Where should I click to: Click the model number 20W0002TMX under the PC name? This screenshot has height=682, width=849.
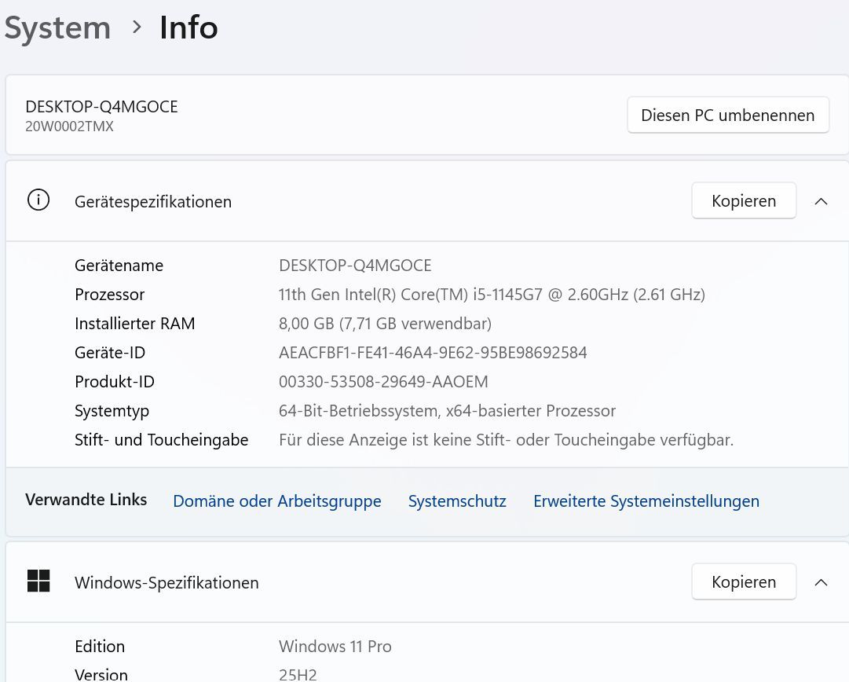[69, 126]
